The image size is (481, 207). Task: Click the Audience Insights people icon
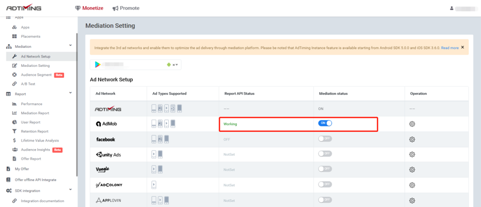point(14,150)
